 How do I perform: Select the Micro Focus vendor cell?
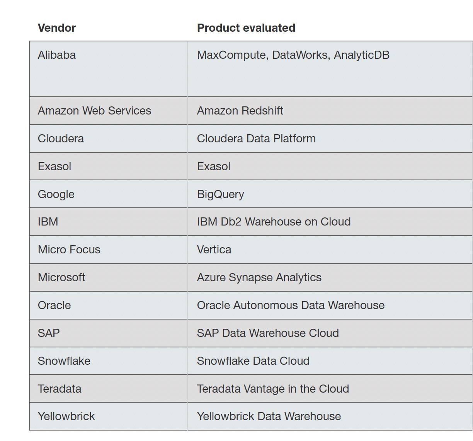point(69,250)
